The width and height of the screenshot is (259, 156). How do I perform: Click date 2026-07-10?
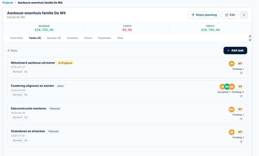point(18,136)
